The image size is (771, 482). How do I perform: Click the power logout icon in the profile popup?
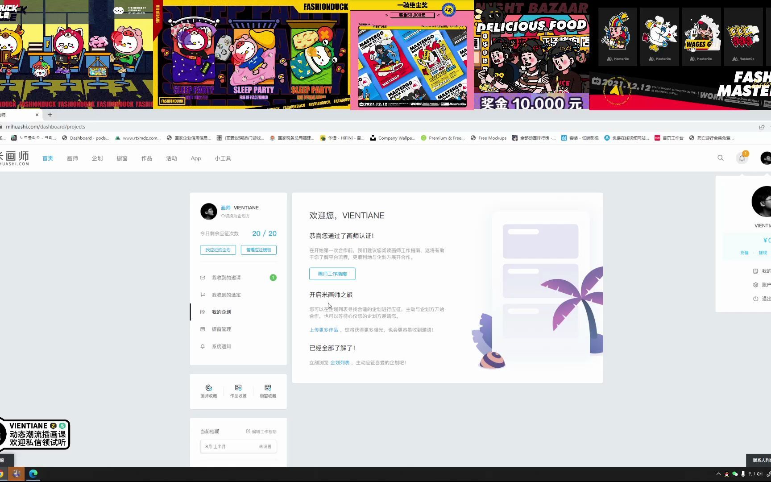point(755,299)
